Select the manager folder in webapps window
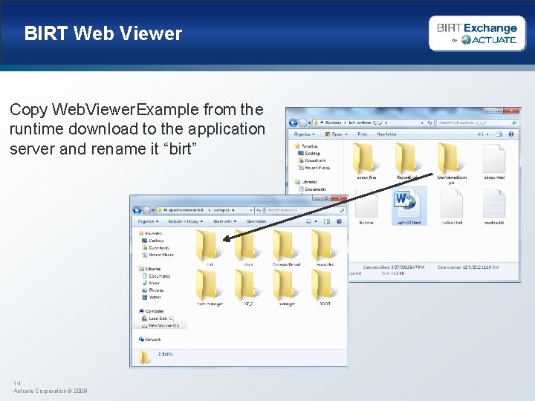Viewport: 535px width, 401px height. click(286, 288)
